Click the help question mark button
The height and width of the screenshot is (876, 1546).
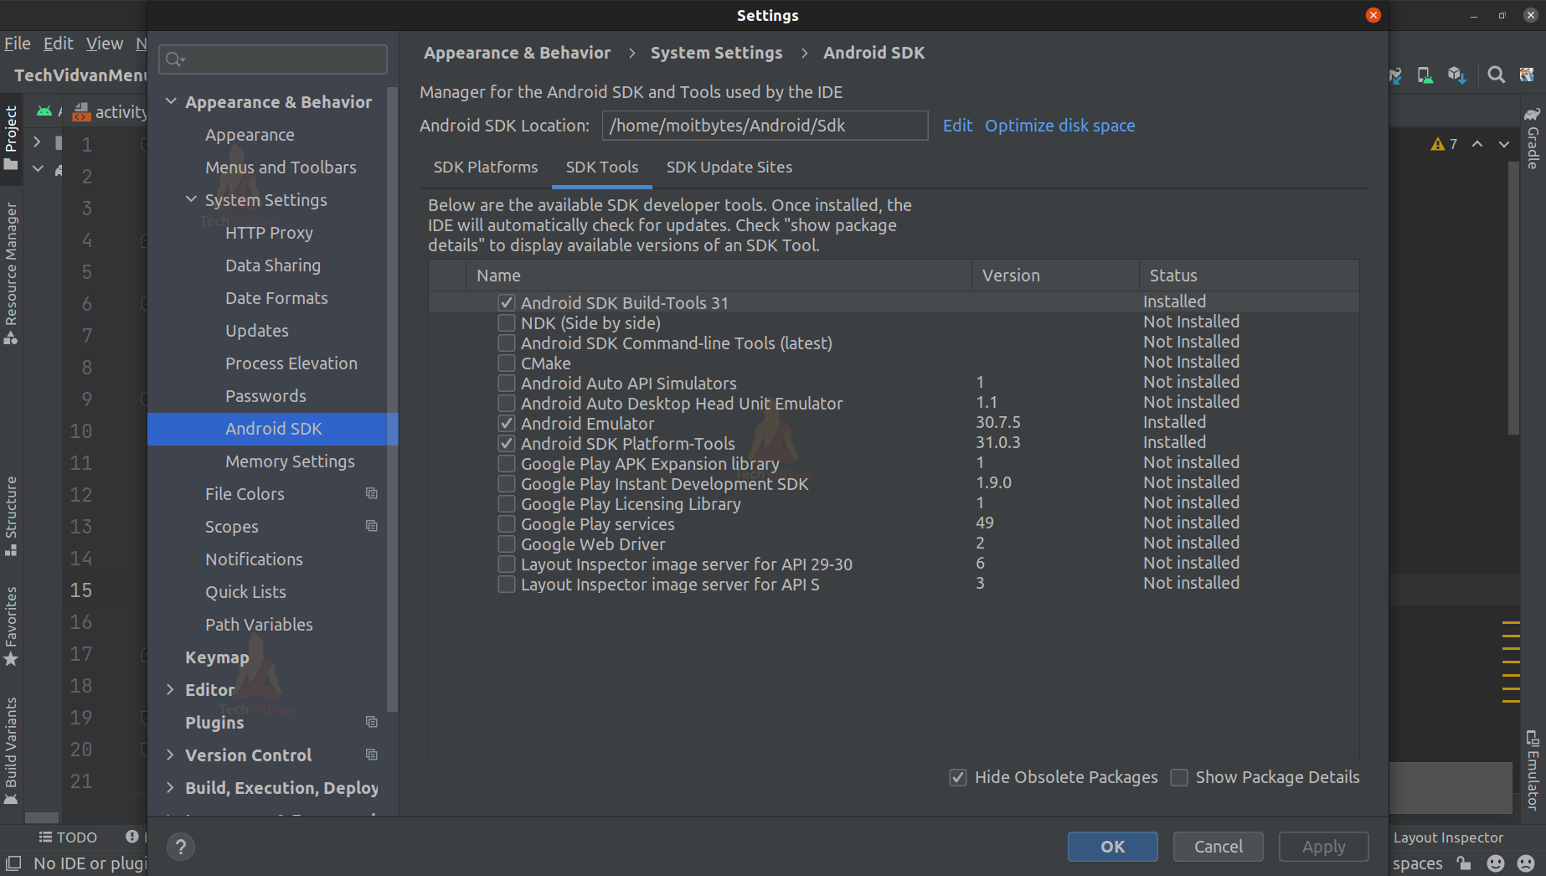coord(181,847)
